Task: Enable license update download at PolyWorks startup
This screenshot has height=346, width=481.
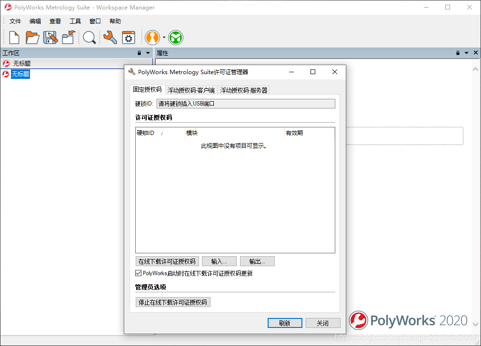Action: pyautogui.click(x=139, y=273)
